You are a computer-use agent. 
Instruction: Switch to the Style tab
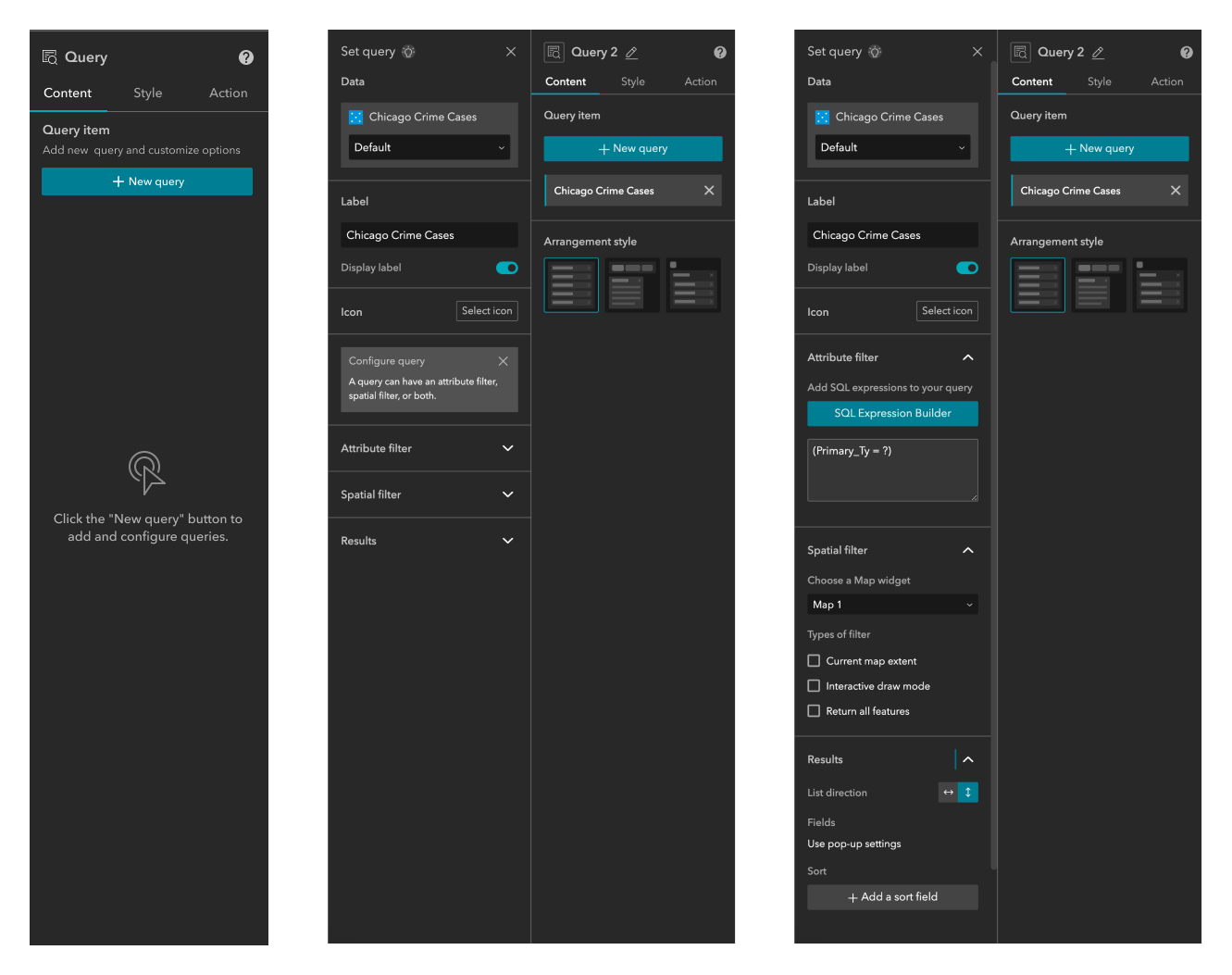147,93
